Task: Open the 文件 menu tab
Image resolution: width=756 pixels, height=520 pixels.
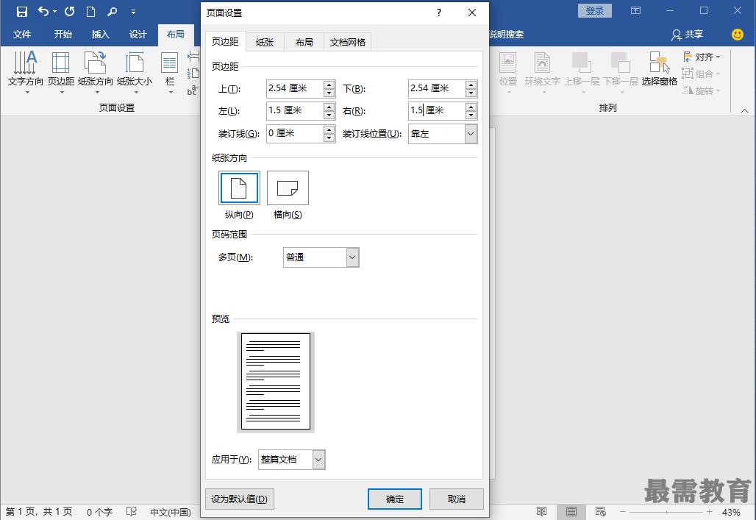Action: (x=22, y=35)
